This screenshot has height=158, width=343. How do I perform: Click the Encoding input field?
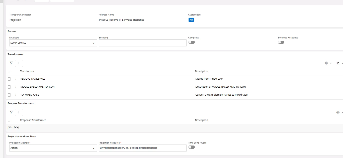[x=142, y=43]
